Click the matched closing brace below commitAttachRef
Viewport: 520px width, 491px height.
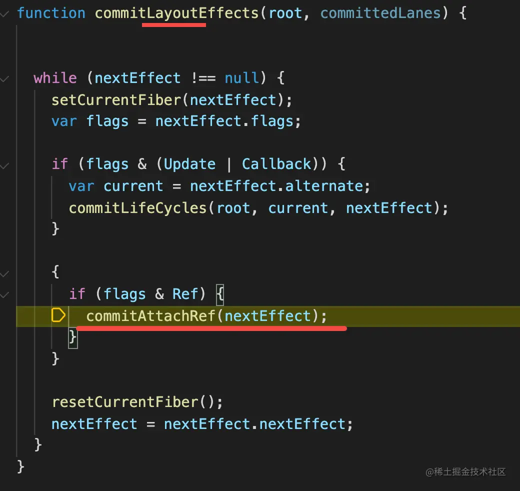point(73,338)
